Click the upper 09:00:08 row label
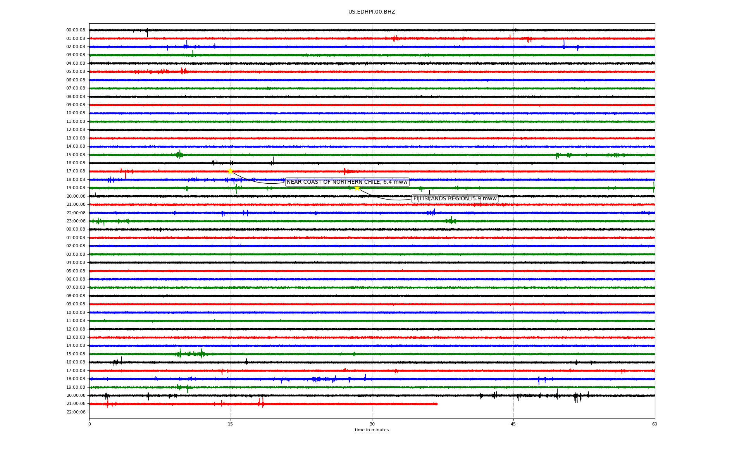The image size is (744, 465). (76, 105)
